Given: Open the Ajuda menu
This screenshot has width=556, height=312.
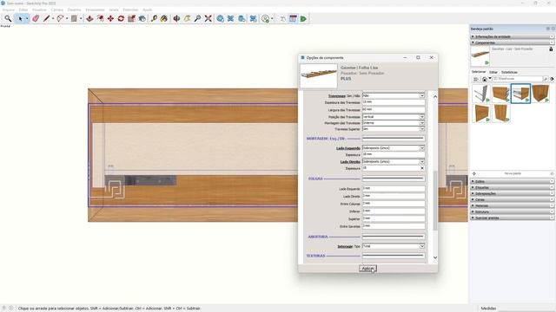Looking at the screenshot, I should (147, 10).
